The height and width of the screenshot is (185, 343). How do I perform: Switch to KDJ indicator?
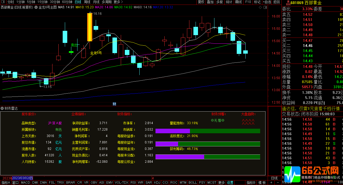(157, 183)
